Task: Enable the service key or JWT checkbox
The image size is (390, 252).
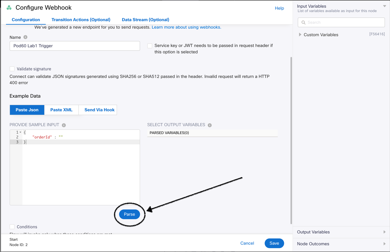Action: click(x=150, y=46)
